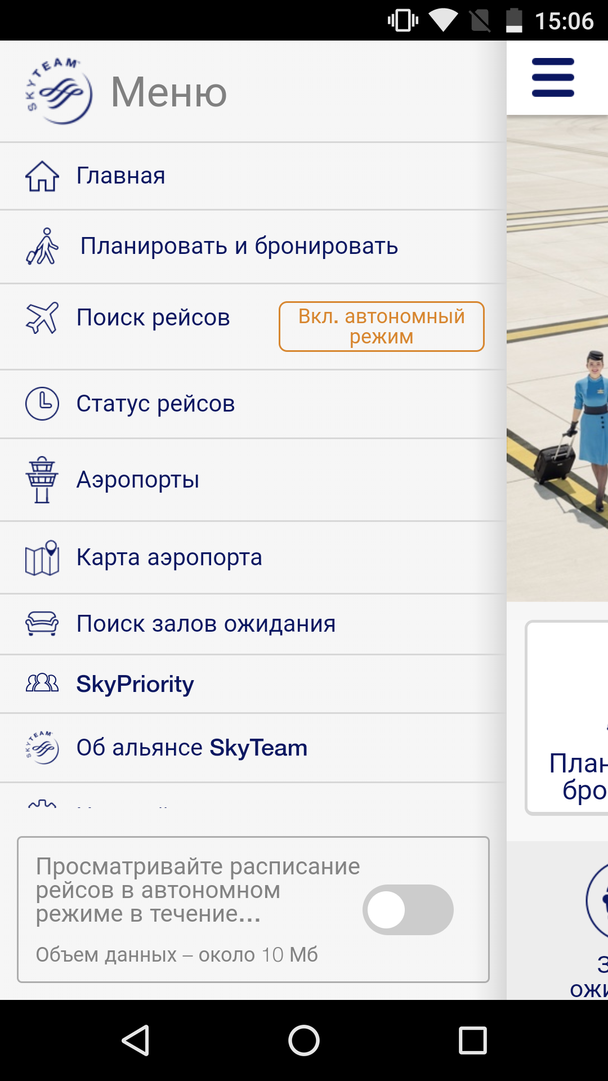This screenshot has width=608, height=1081.
Task: Tap the control tower icon beside Аэропорты
Action: pos(42,480)
